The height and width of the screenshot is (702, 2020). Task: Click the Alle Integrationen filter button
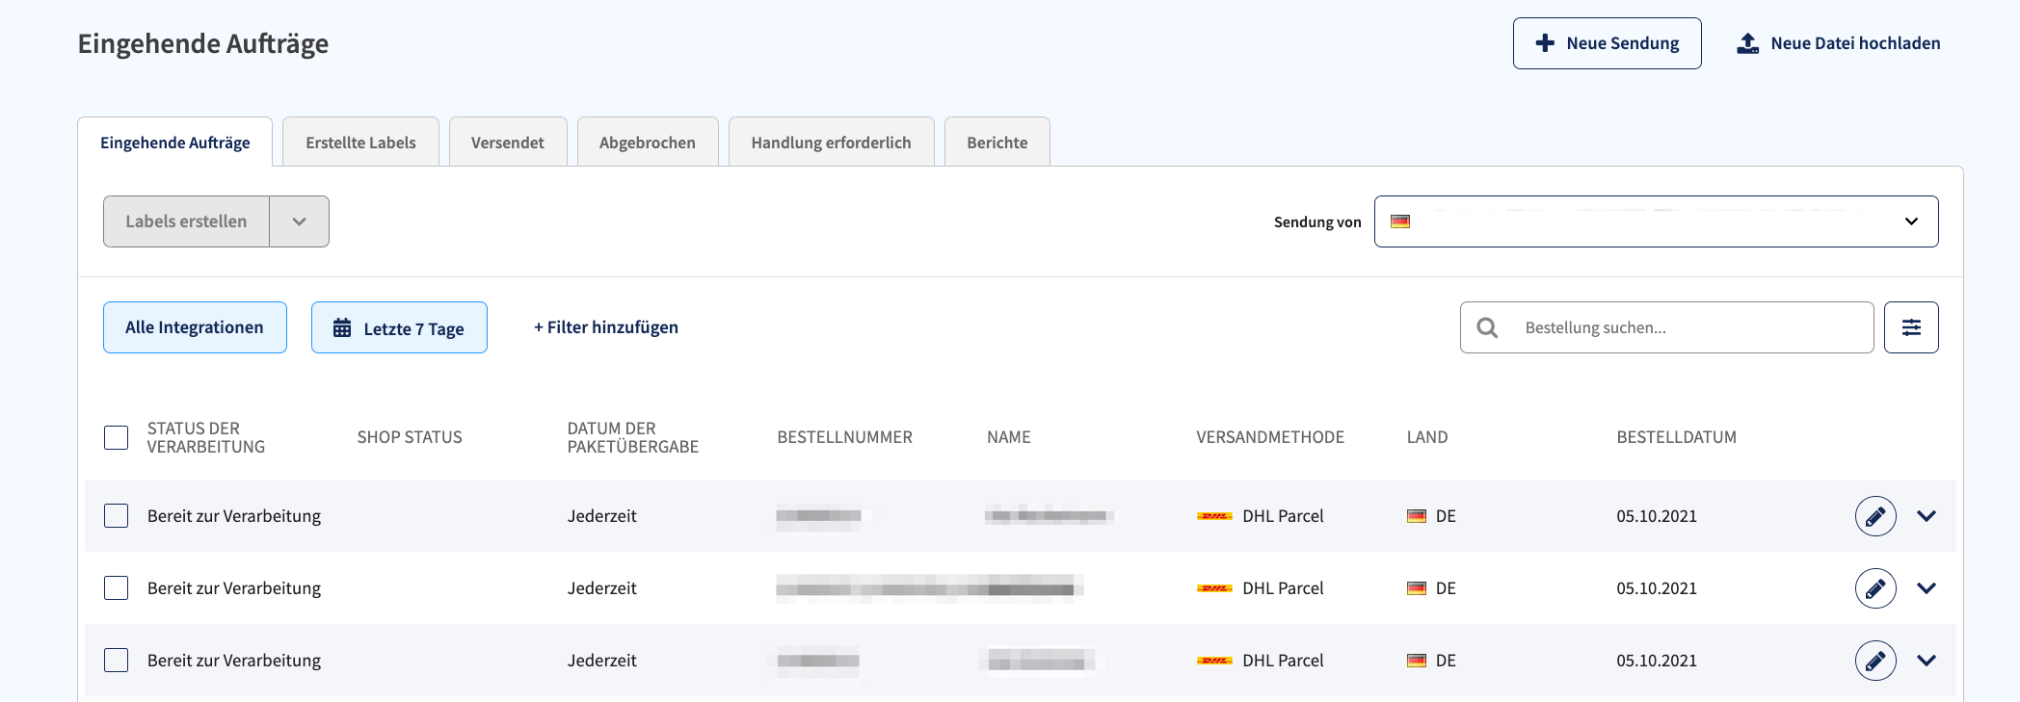[195, 327]
